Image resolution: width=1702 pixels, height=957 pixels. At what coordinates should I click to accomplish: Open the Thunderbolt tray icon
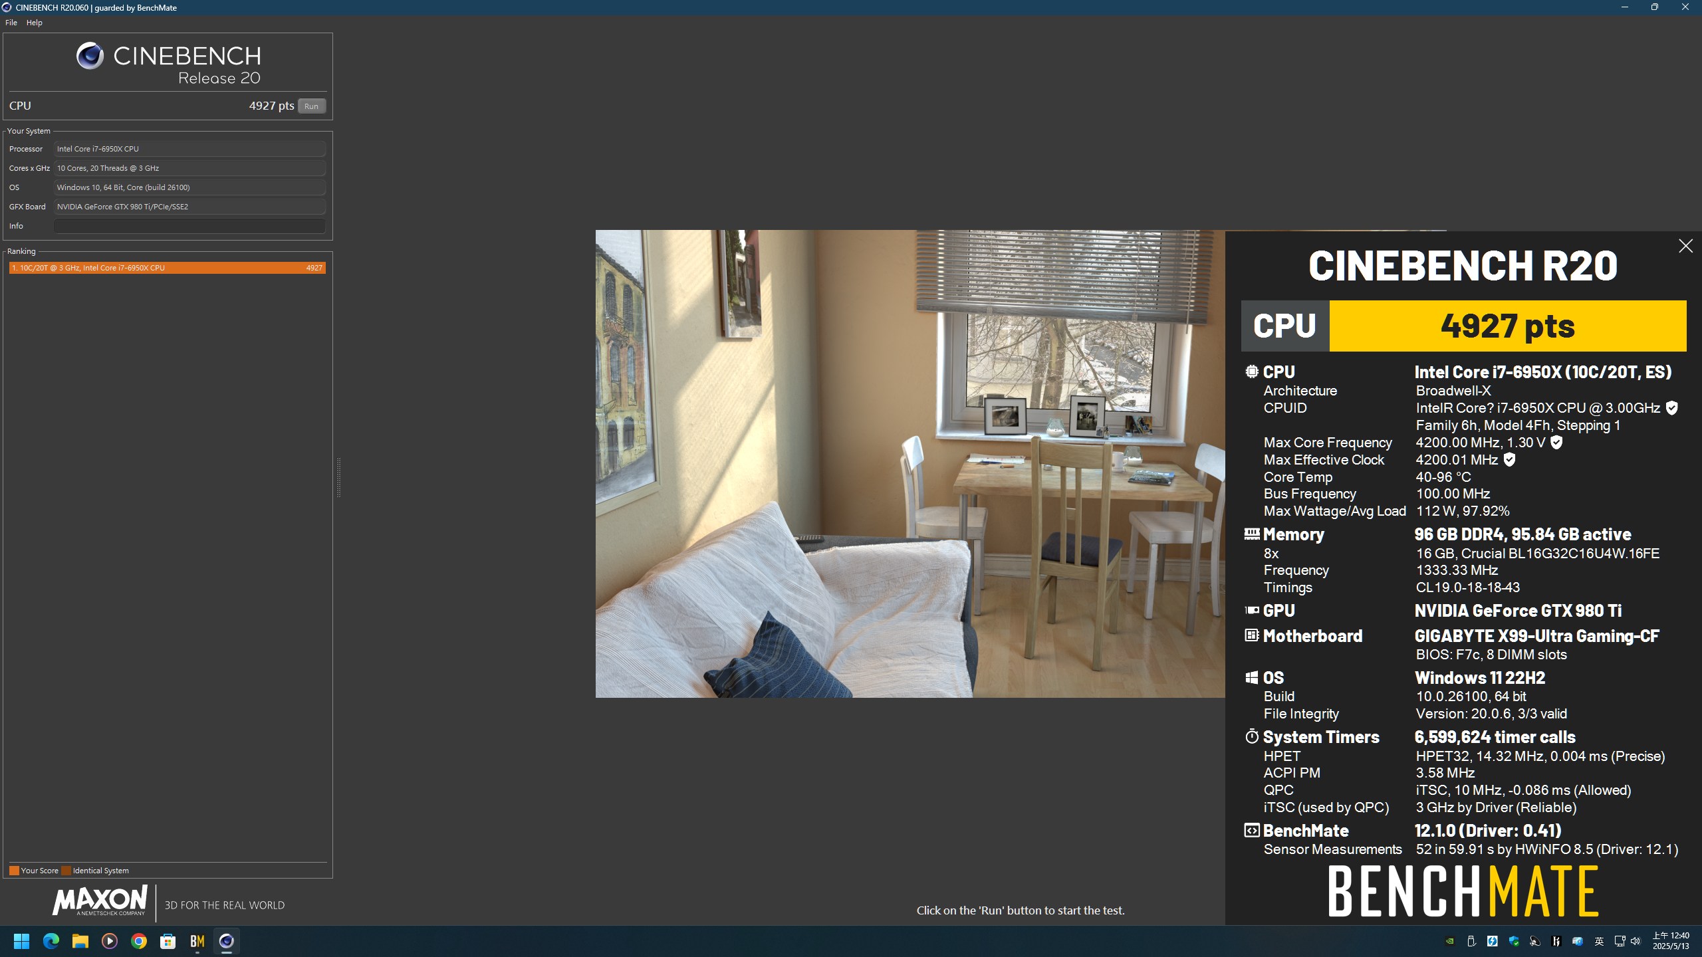click(1493, 941)
